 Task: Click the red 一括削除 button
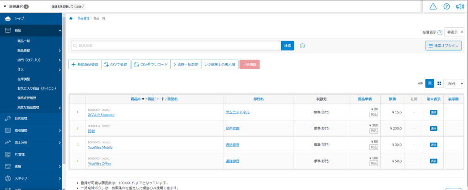click(x=250, y=65)
